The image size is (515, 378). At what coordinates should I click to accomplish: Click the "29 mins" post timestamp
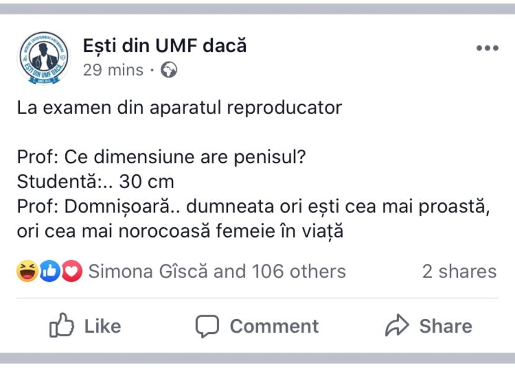coord(113,70)
